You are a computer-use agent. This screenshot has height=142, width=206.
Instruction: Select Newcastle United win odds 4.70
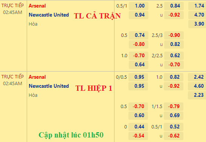pos(197,15)
